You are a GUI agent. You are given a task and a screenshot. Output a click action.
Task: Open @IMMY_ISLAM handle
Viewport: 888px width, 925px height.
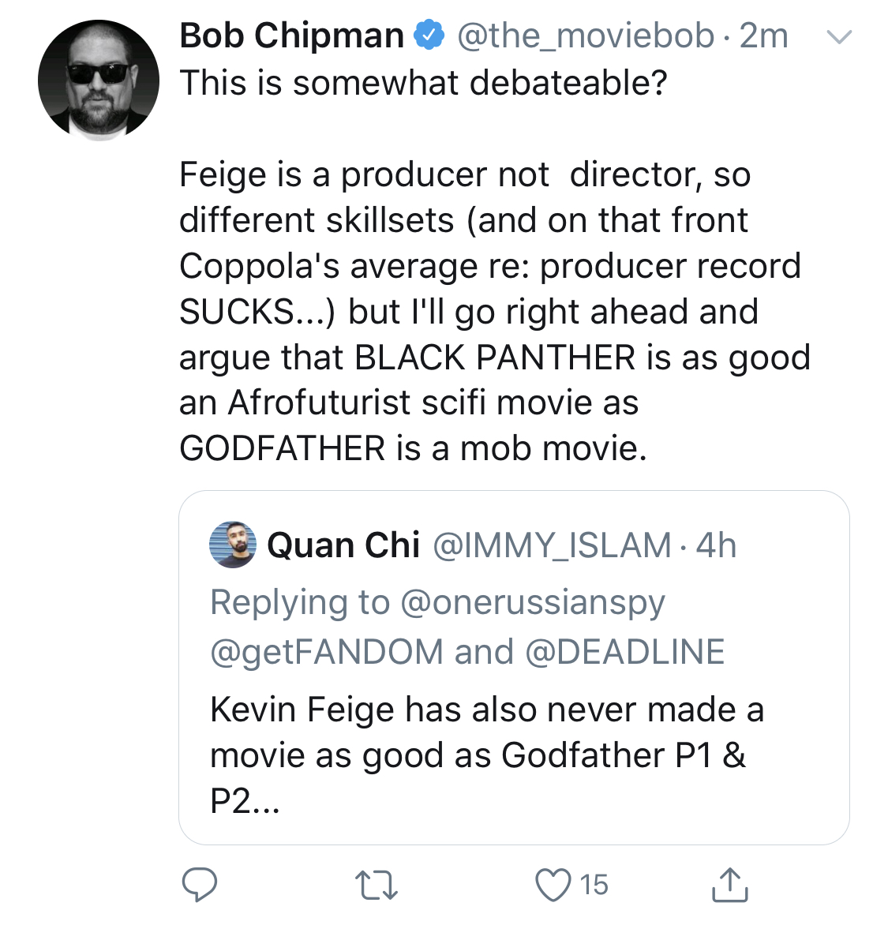(553, 545)
